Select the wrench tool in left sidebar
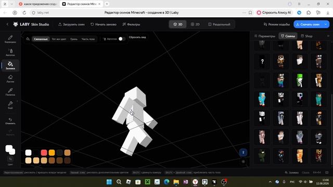333x187 pixels. (x=10, y=105)
